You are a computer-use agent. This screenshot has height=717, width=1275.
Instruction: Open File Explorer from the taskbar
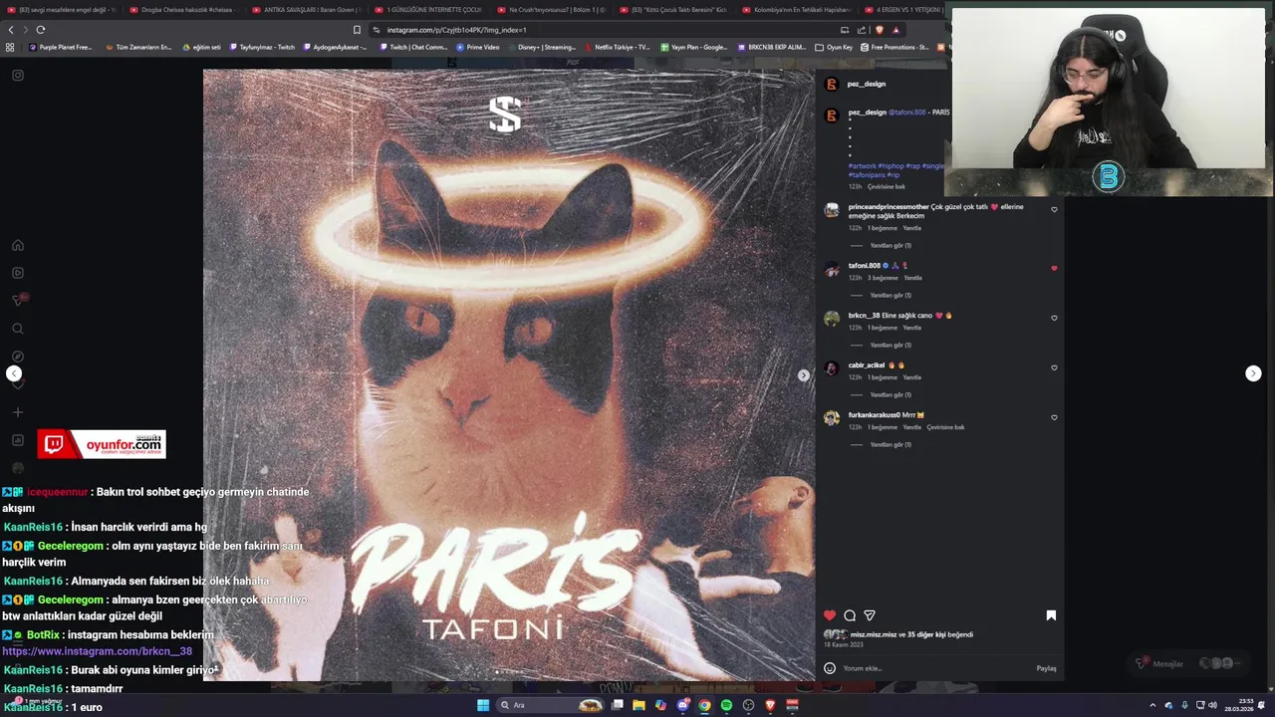tap(638, 705)
